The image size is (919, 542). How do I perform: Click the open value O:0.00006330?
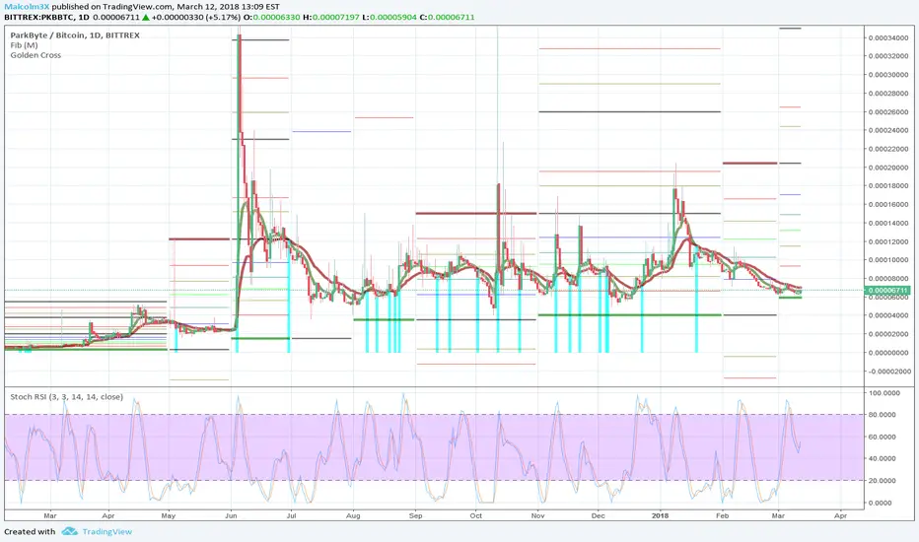pos(271,17)
